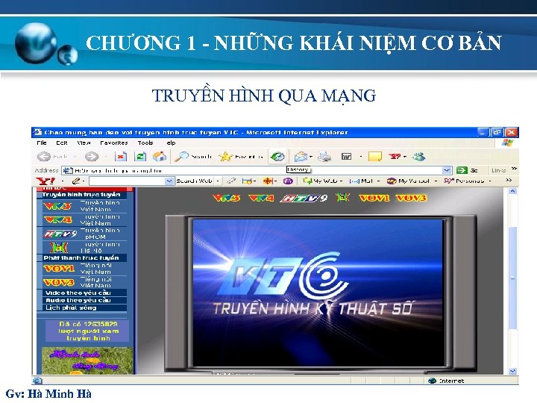This screenshot has height=403, width=537.
Task: Open the Address bar dropdown arrow
Action: [446, 170]
